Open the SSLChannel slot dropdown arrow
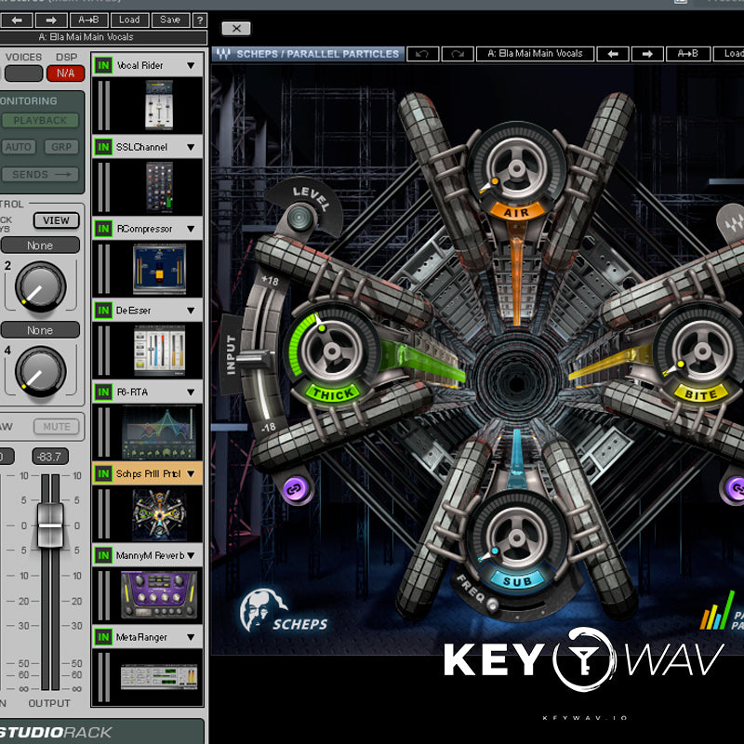 pos(191,147)
